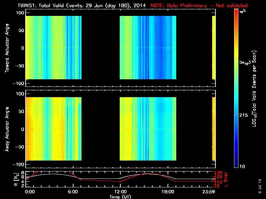Click the 12:00 time axis label
Screen dimensions: 266x199
pyautogui.click(x=120, y=192)
